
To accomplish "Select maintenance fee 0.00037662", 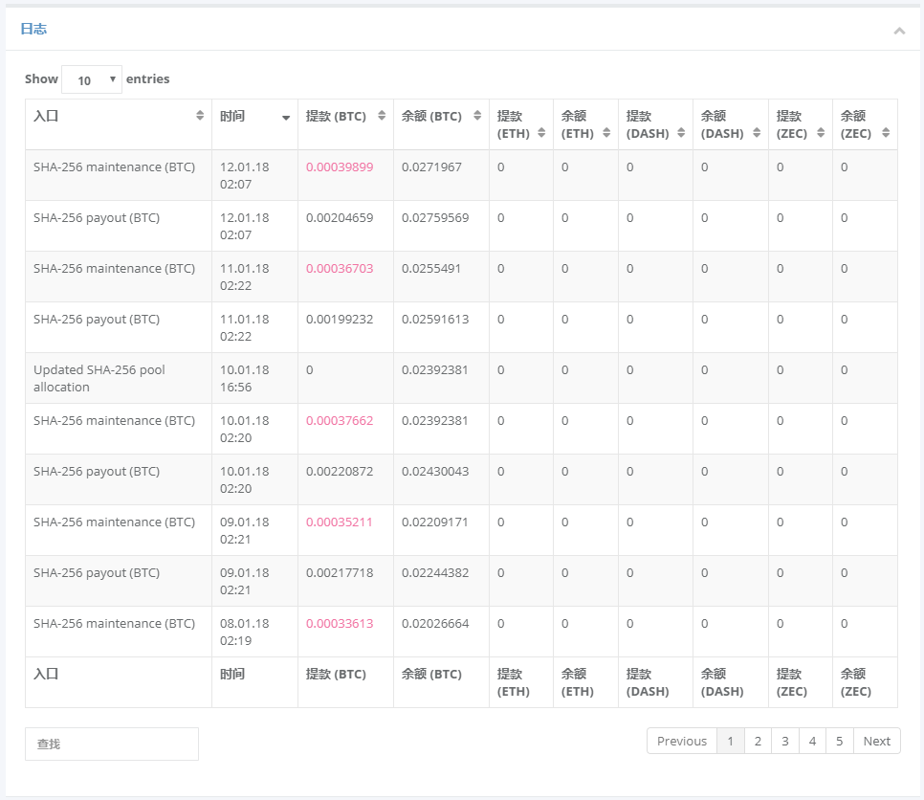I will [x=340, y=420].
